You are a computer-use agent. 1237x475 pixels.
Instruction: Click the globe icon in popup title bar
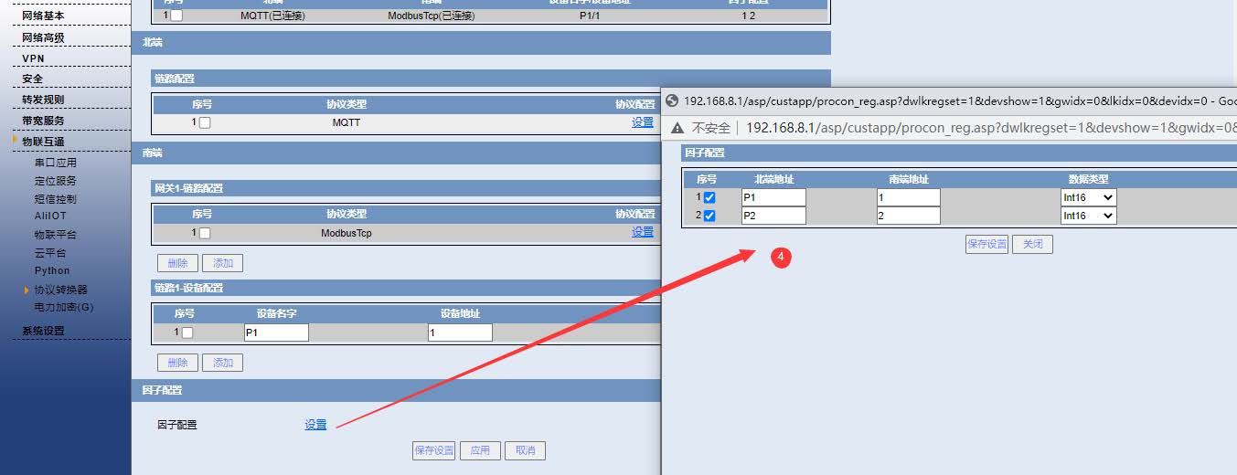[671, 100]
